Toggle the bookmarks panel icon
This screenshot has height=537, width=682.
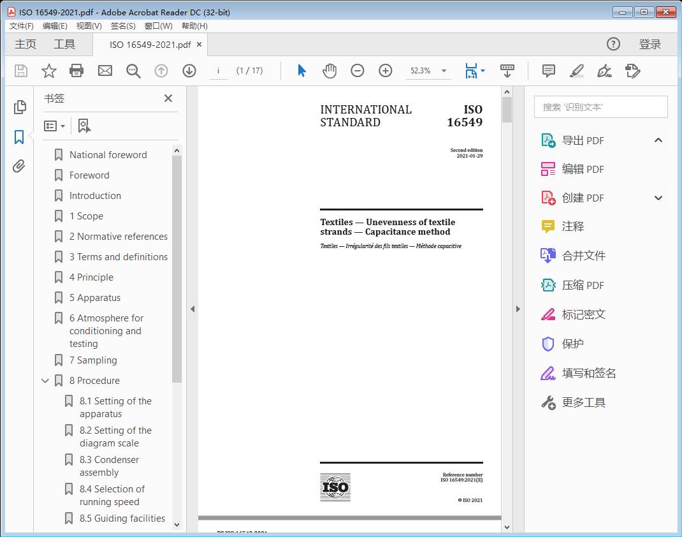19,136
